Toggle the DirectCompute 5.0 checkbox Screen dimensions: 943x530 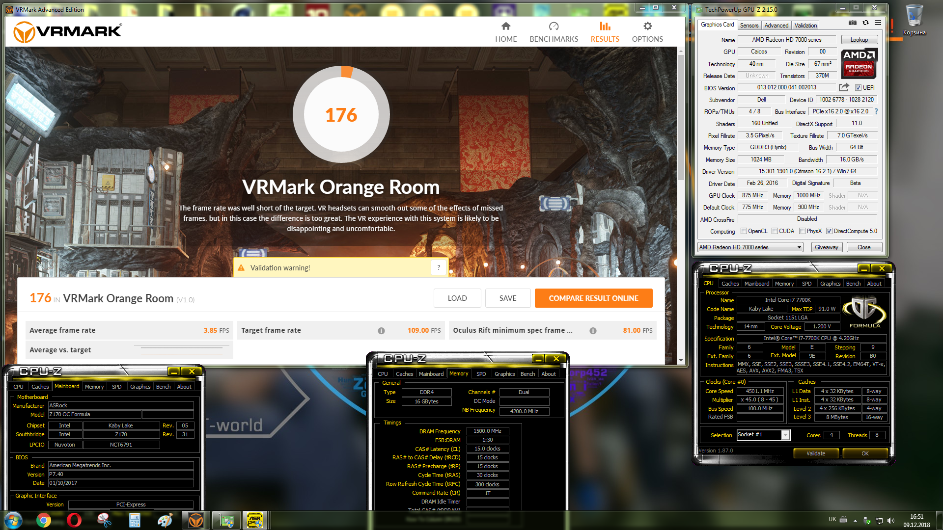click(x=829, y=231)
